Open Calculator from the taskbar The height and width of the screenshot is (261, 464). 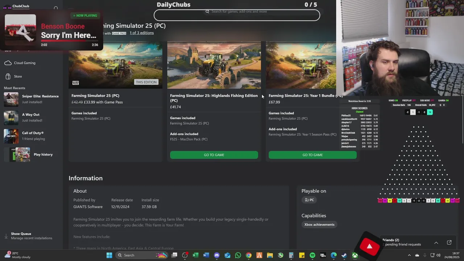click(291, 255)
